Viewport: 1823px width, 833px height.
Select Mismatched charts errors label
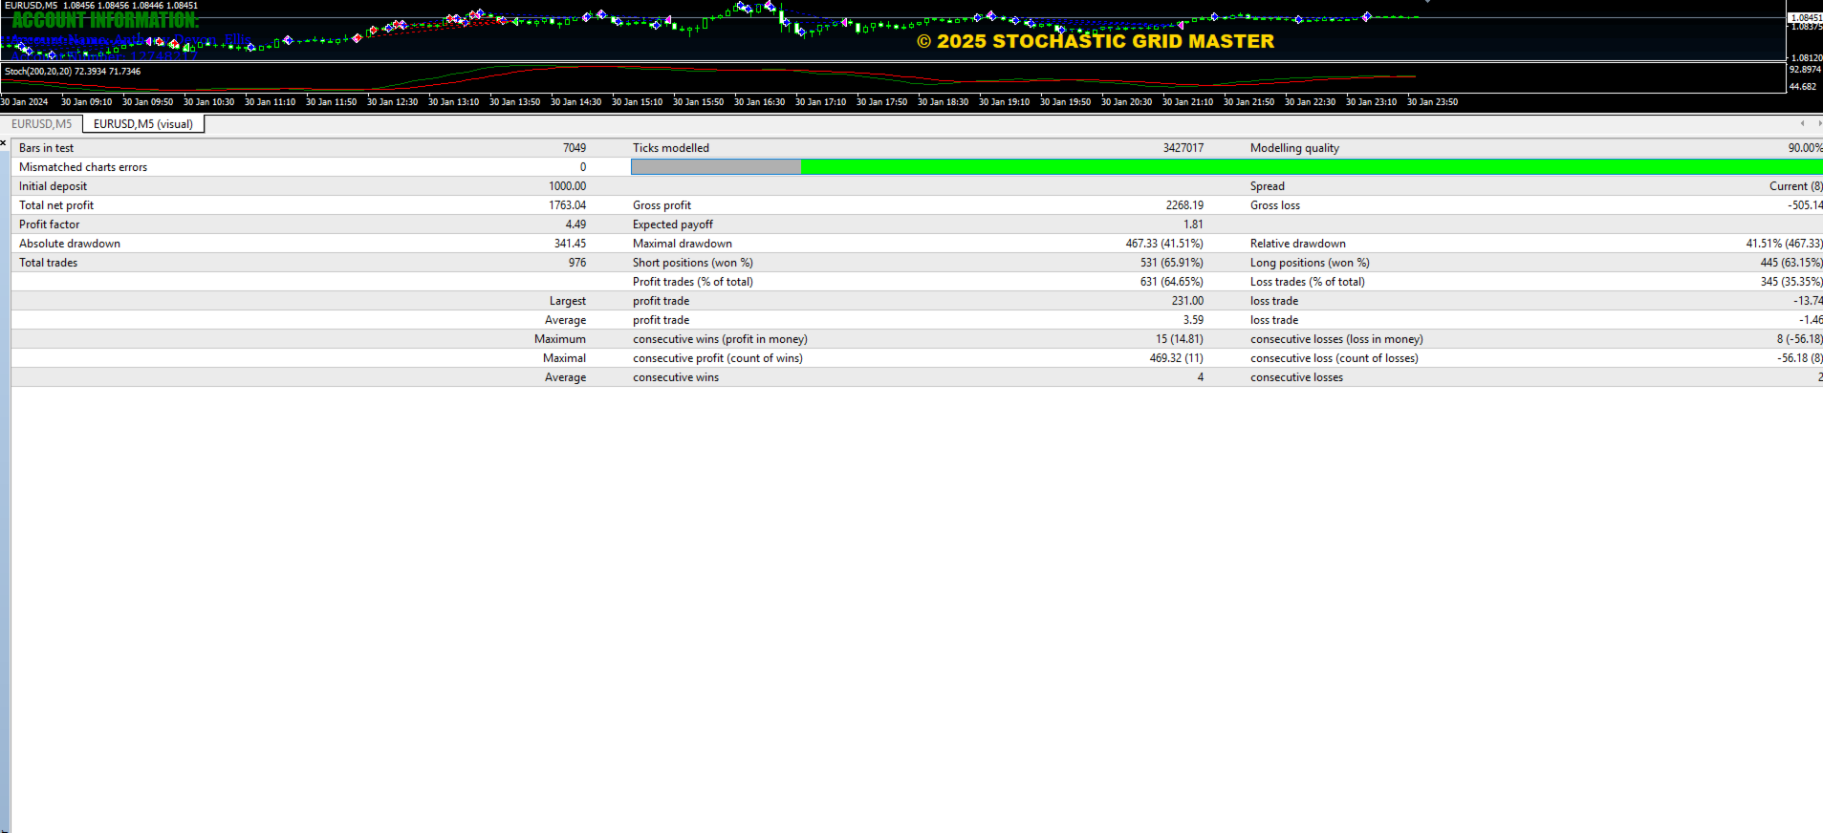[x=83, y=167]
